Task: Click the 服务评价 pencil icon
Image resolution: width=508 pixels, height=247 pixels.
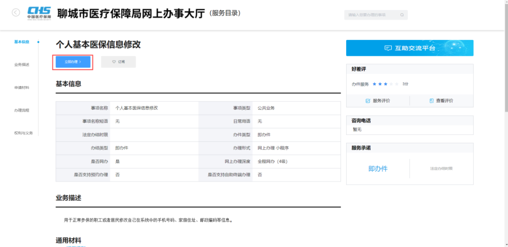Action: tap(368, 101)
